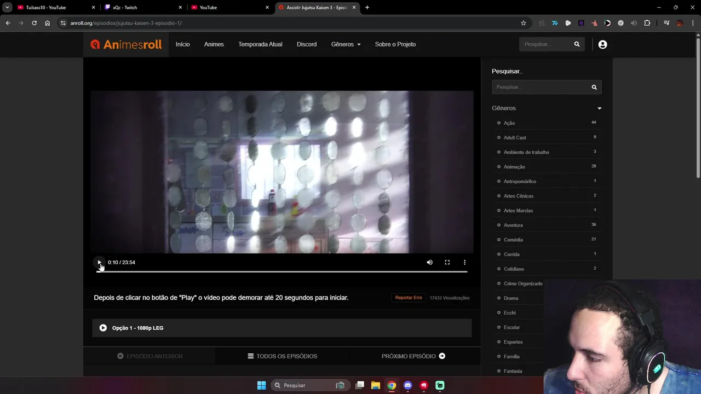The width and height of the screenshot is (701, 394).
Task: Select the Comédia genre
Action: (x=513, y=240)
